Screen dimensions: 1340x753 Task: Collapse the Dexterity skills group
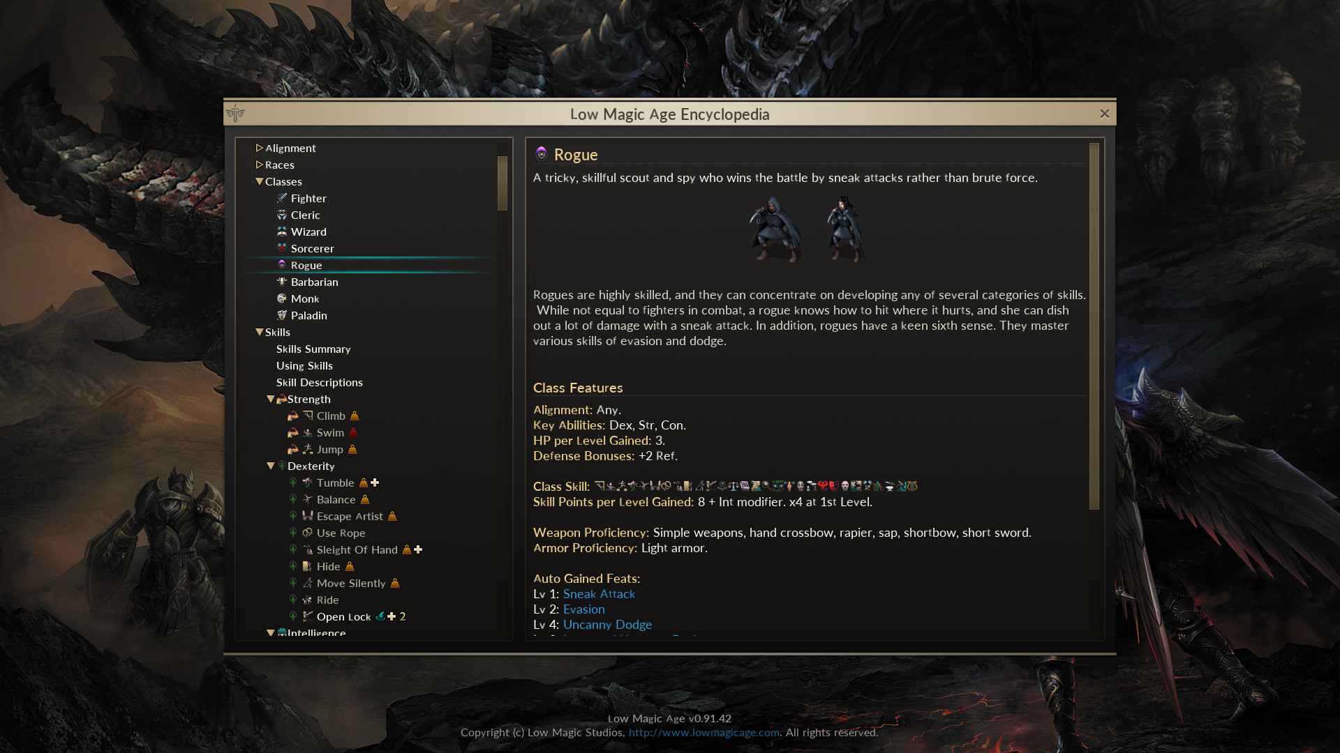tap(270, 466)
